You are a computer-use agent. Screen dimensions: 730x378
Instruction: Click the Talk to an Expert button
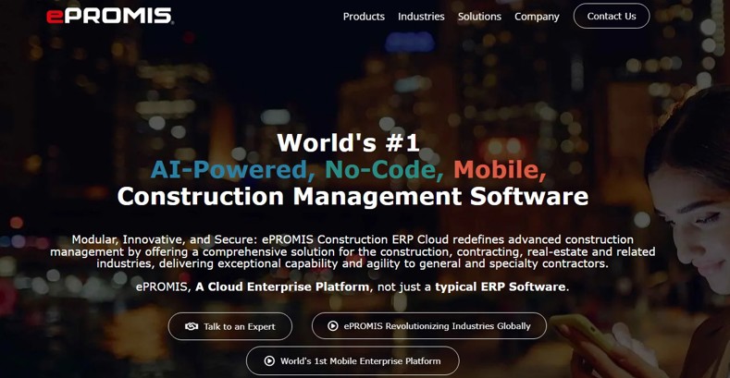click(x=230, y=326)
